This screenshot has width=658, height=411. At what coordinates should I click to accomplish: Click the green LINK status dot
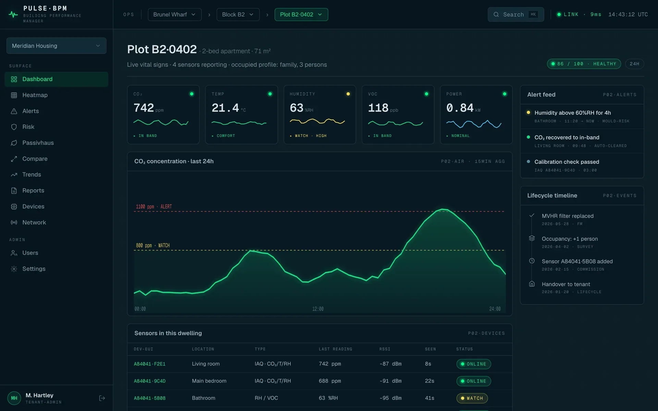(559, 14)
